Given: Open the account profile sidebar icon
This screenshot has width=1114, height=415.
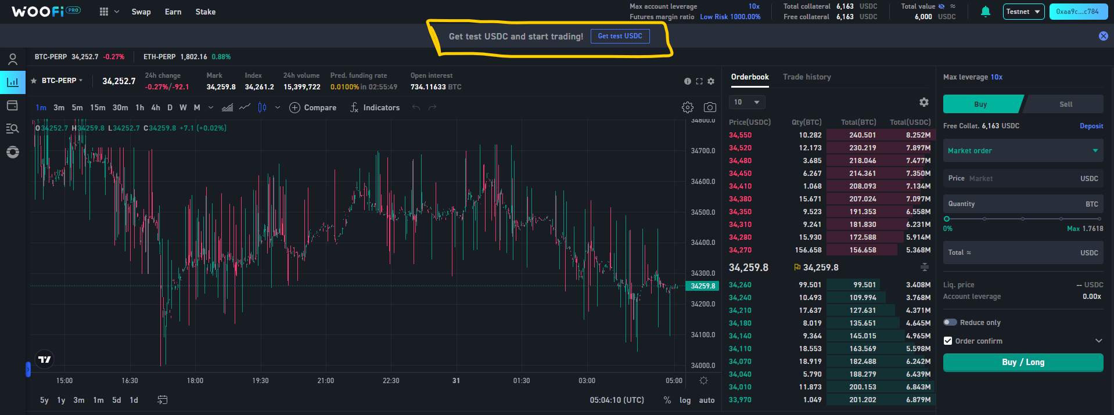Looking at the screenshot, I should [x=12, y=59].
